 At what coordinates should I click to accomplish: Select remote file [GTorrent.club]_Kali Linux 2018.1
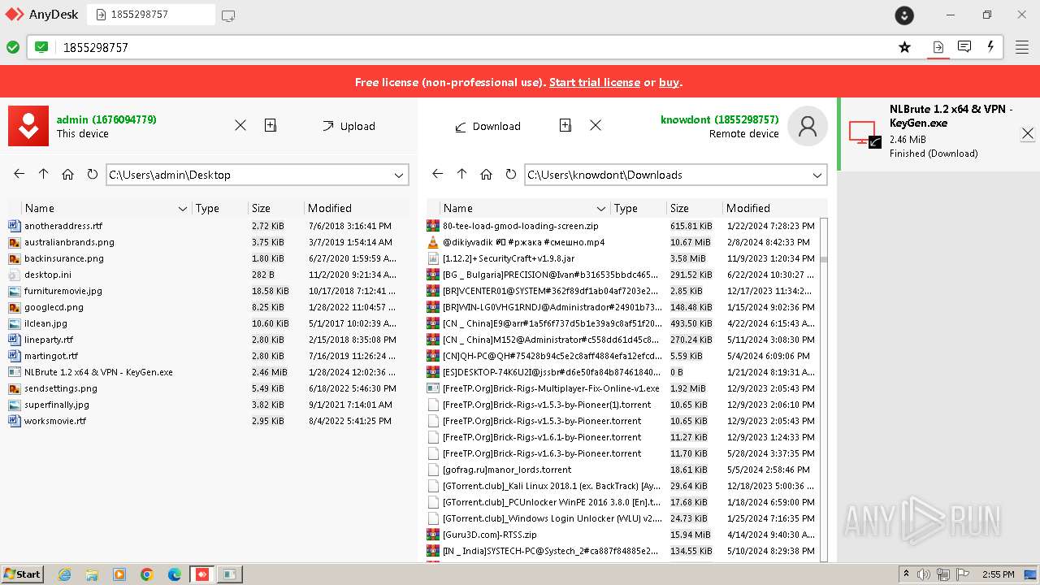[623, 486]
